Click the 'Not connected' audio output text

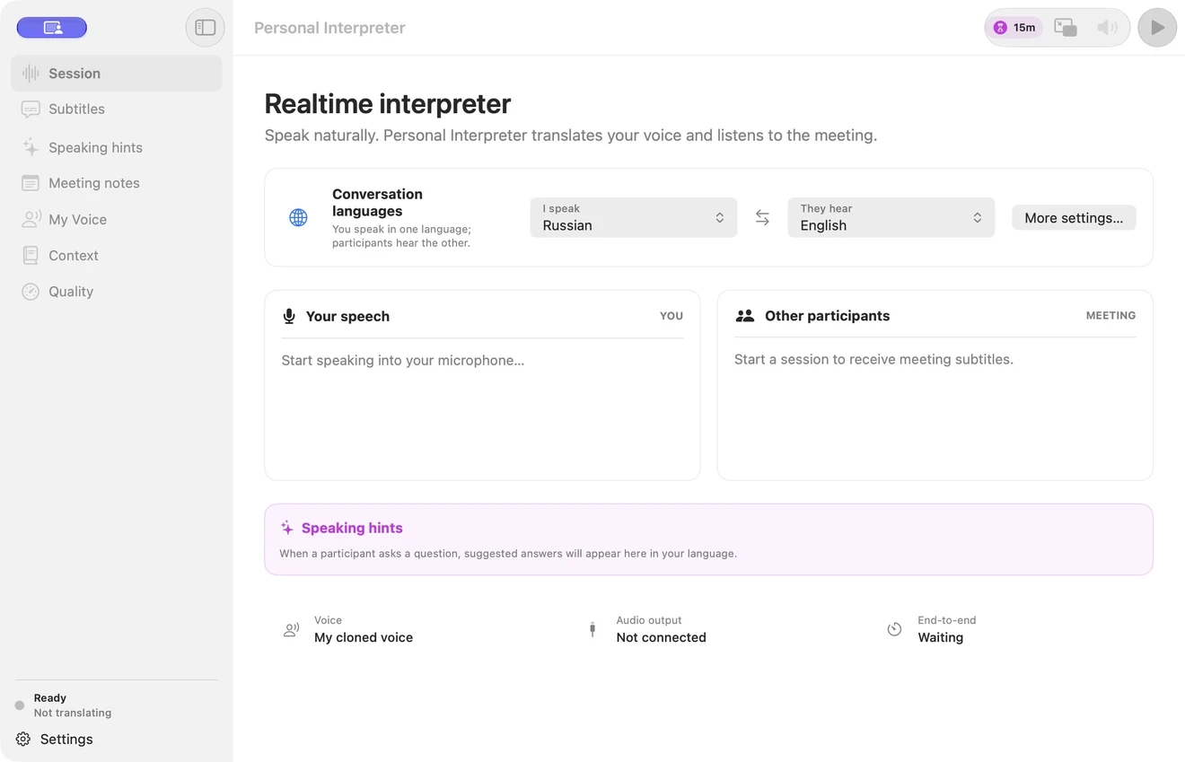coord(661,637)
